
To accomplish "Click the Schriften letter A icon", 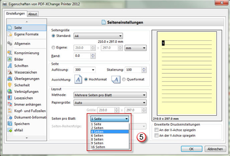I will click(10, 66).
